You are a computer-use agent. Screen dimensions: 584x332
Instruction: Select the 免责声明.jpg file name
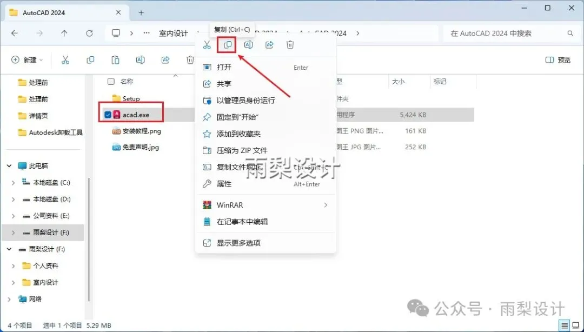tap(141, 147)
